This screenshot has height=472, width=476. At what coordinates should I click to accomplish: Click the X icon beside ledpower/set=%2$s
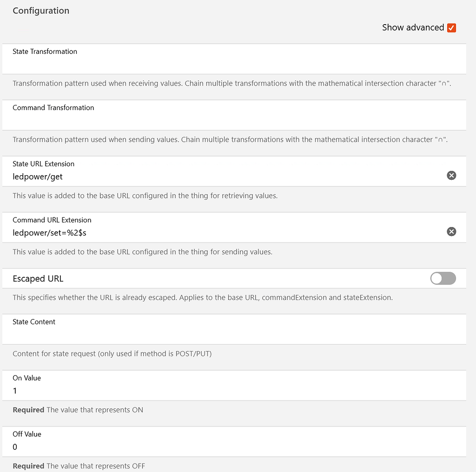pos(451,231)
